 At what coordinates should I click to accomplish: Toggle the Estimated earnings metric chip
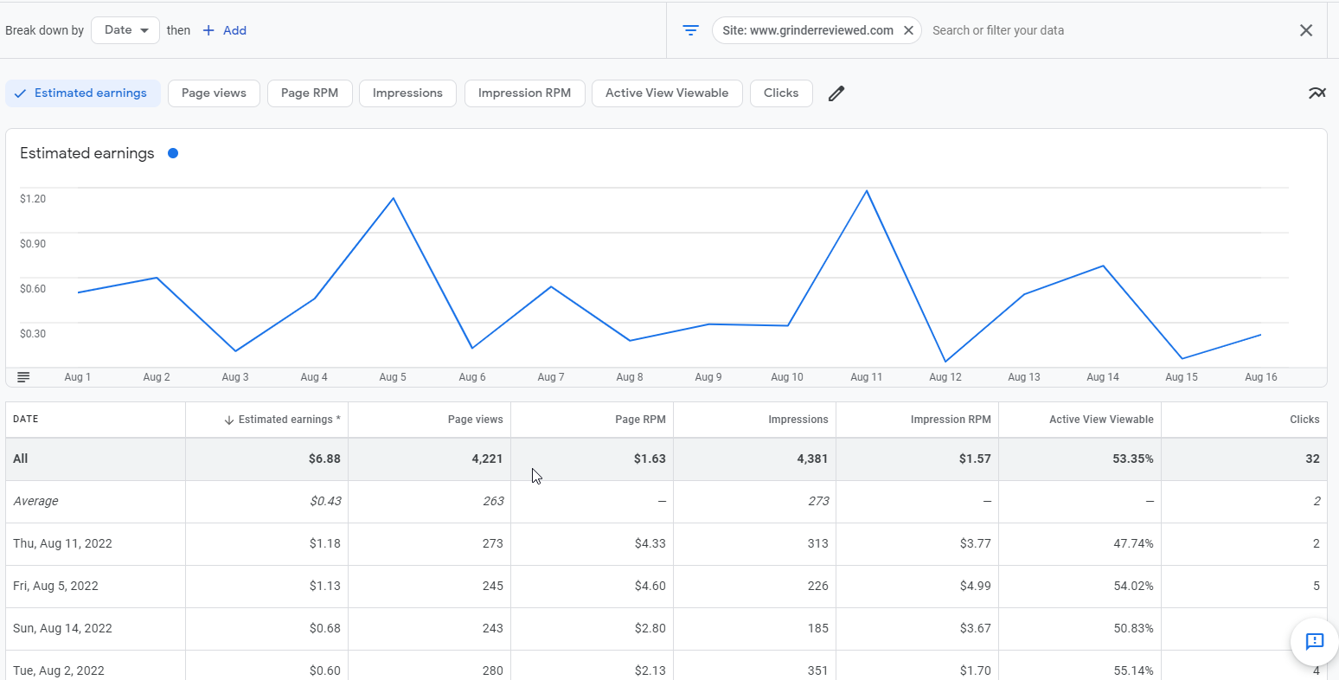click(x=83, y=93)
